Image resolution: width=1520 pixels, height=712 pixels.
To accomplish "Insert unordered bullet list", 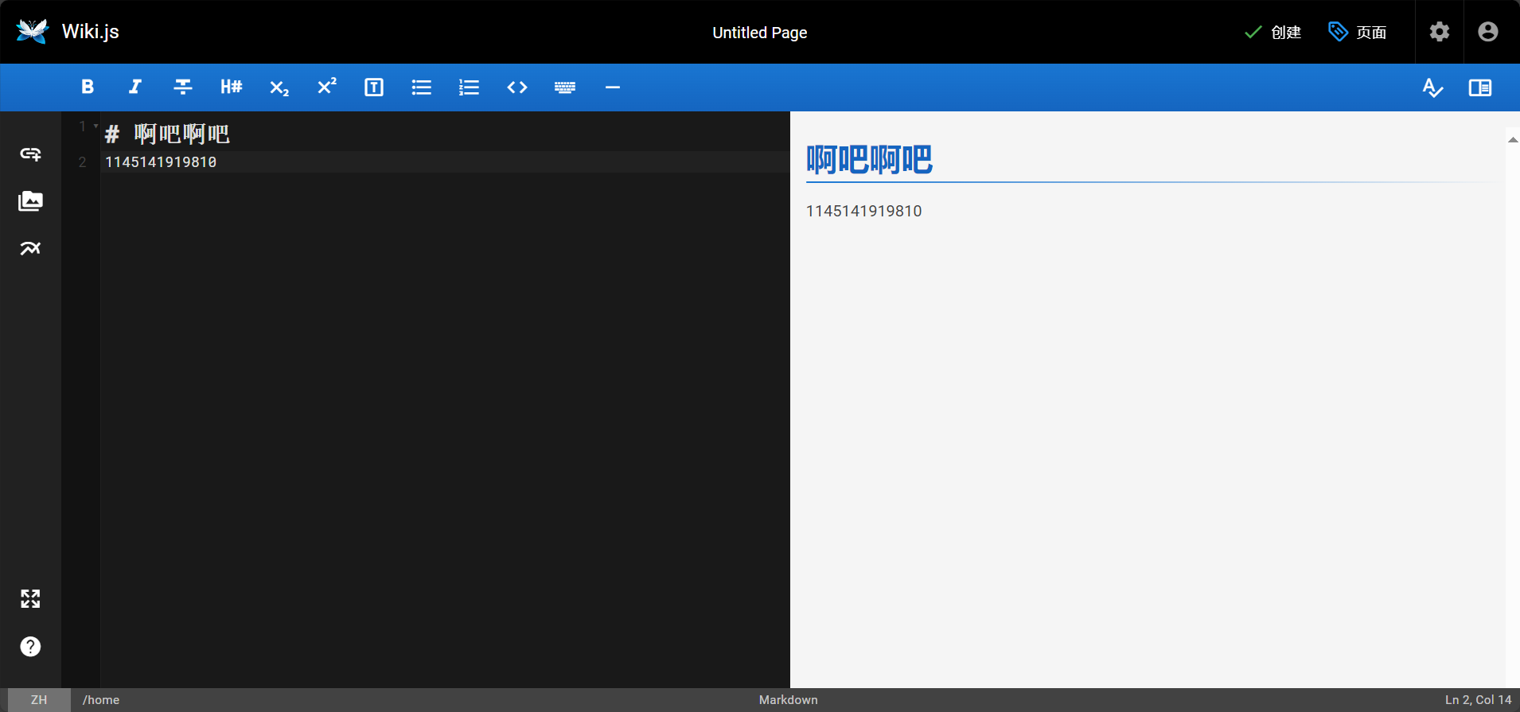I will pyautogui.click(x=422, y=88).
